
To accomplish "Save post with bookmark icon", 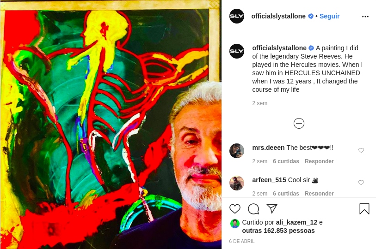I will [x=364, y=209].
